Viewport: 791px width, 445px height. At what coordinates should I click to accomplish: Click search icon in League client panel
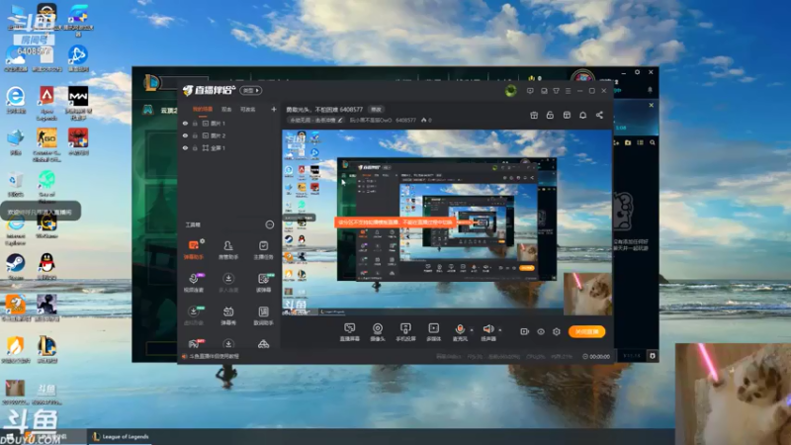[653, 142]
